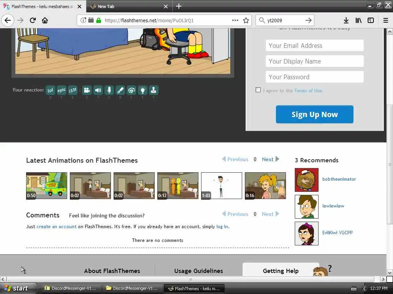React with the 'epic' reaction icon

click(x=61, y=90)
